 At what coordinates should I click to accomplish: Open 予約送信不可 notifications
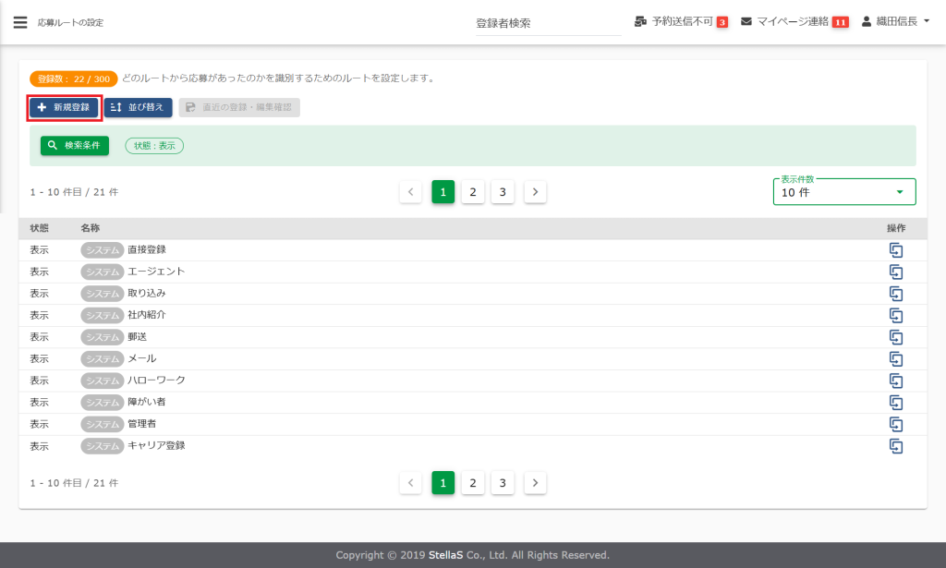pos(682,21)
